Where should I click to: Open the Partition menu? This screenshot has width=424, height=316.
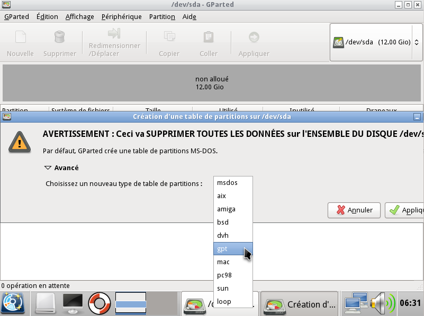[162, 17]
